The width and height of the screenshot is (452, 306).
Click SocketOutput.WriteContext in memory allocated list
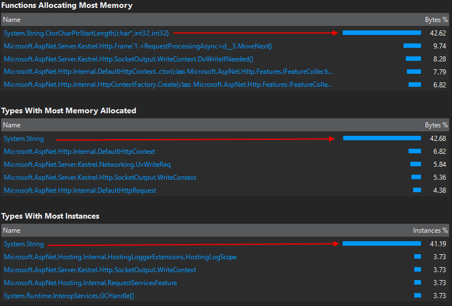[x=100, y=178]
